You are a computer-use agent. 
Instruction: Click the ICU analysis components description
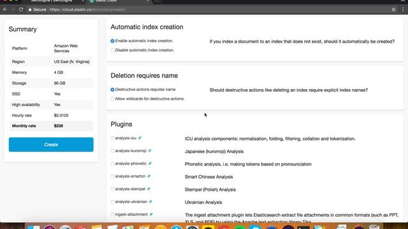click(x=270, y=139)
